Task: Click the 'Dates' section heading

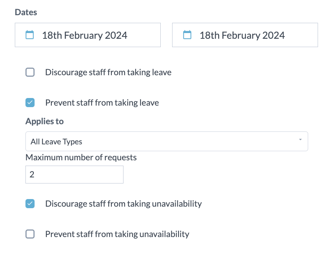Action: [26, 12]
